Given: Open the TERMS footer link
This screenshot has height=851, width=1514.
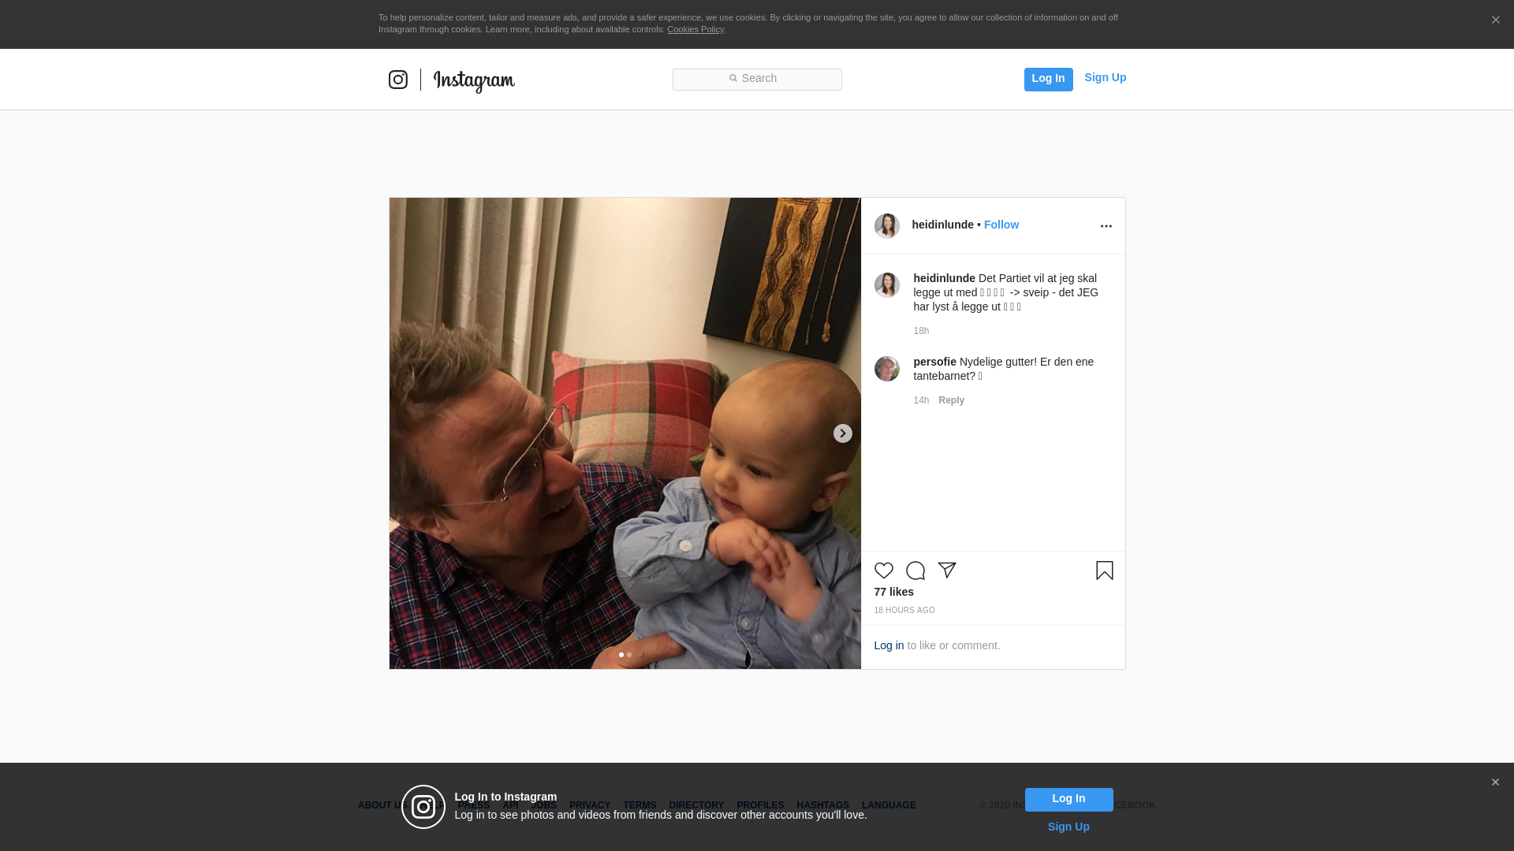Looking at the screenshot, I should pyautogui.click(x=640, y=805).
